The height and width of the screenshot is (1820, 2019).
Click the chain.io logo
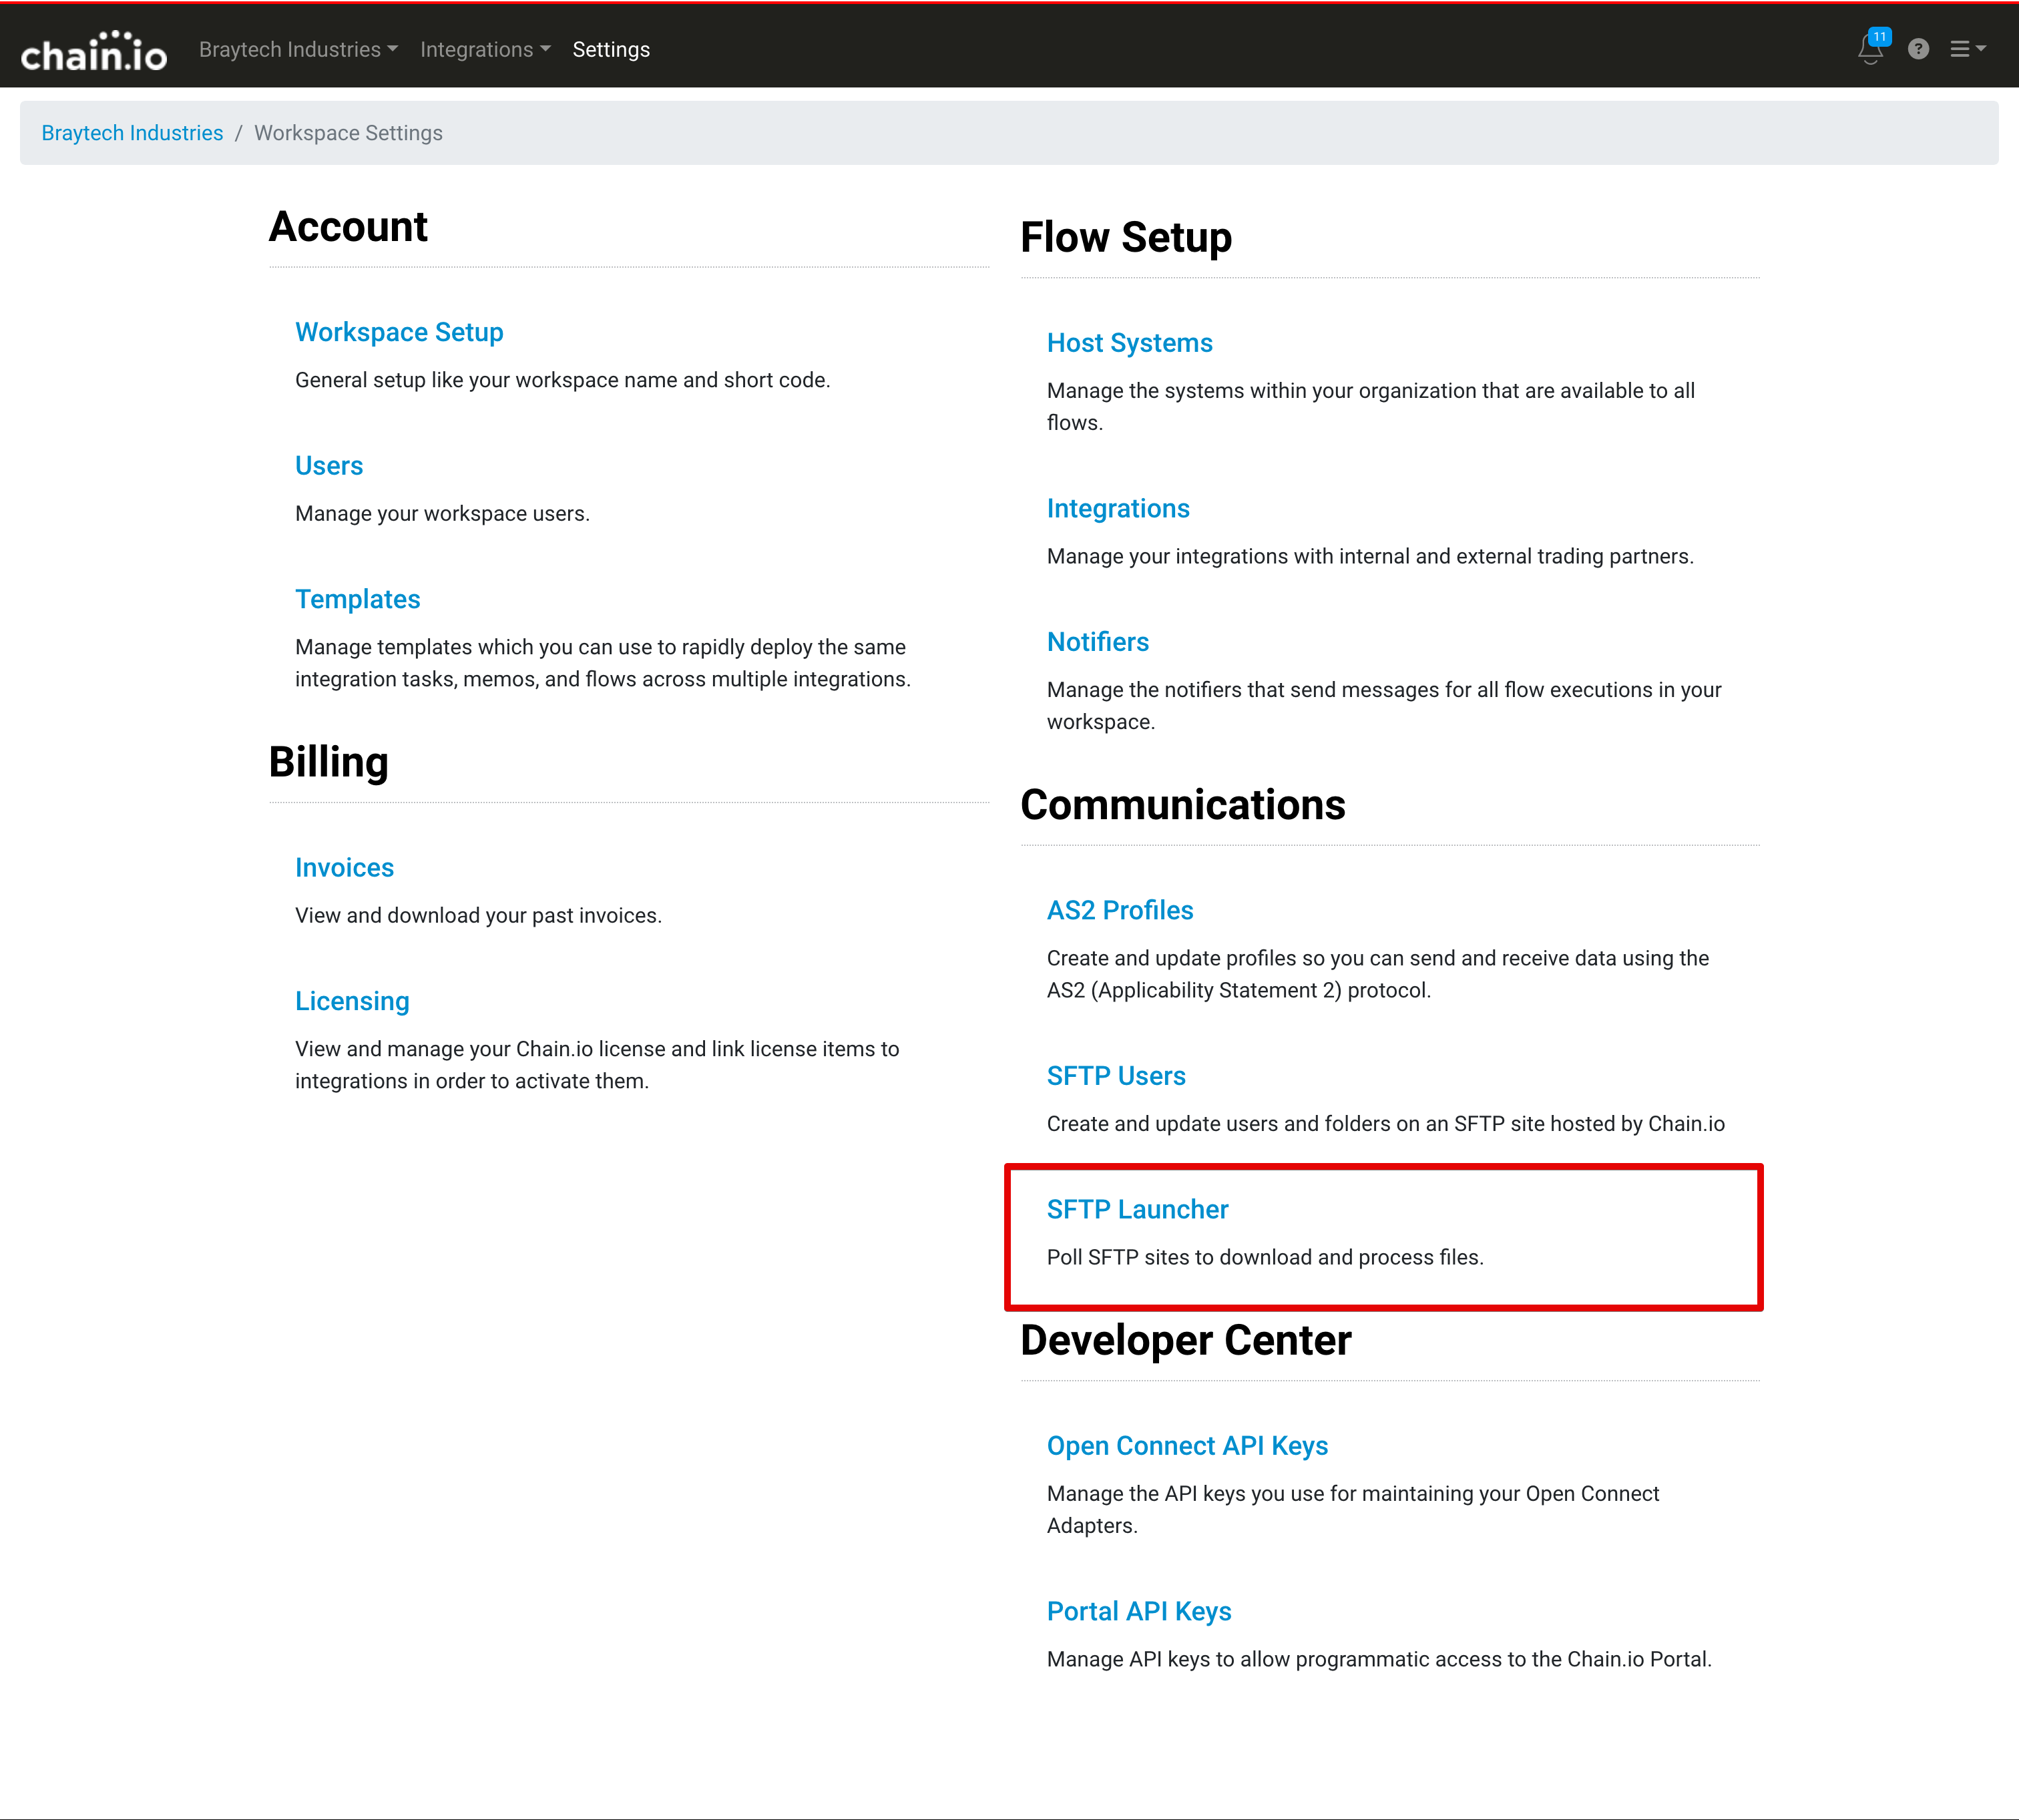[x=94, y=52]
